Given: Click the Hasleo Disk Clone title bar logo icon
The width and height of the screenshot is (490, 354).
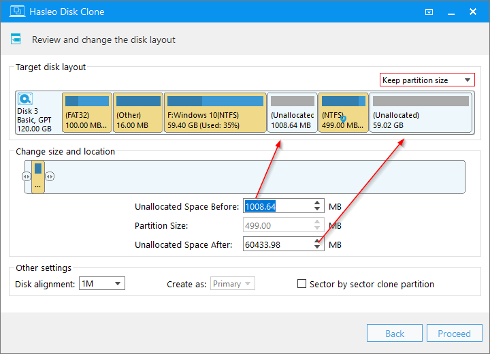Looking at the screenshot, I should (x=17, y=12).
